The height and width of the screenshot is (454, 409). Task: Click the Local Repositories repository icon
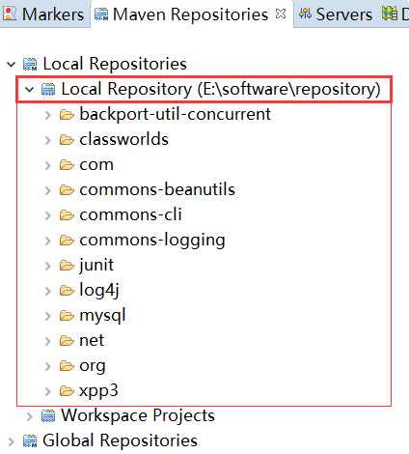click(x=30, y=64)
